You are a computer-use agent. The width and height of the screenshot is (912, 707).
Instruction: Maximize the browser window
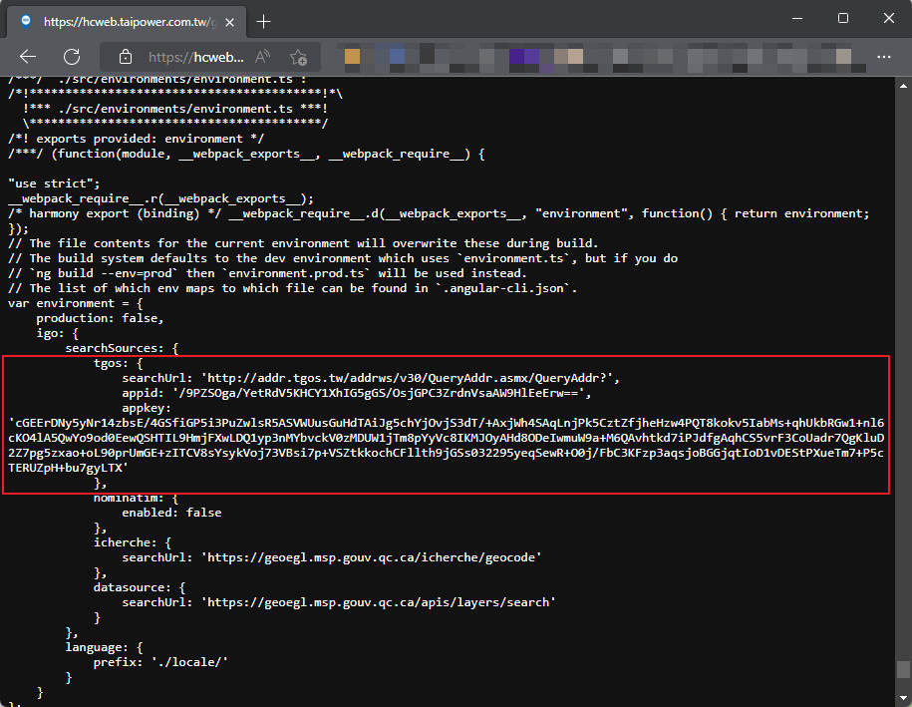[x=843, y=19]
